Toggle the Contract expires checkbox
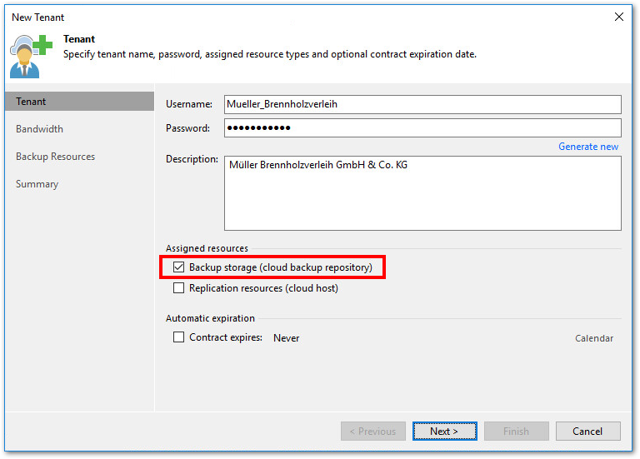The image size is (640, 459). pos(179,337)
